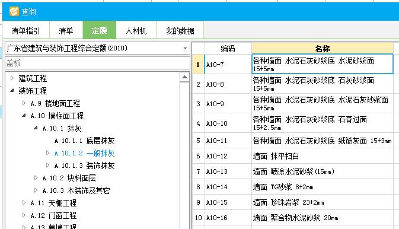Select code cell A10-11
The width and height of the screenshot is (399, 229).
point(228,141)
